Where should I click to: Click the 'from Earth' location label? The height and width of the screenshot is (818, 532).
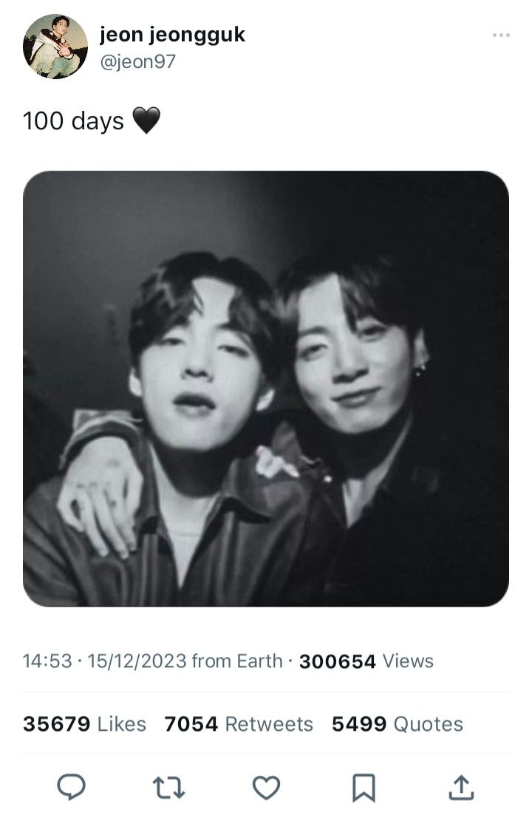(x=236, y=661)
